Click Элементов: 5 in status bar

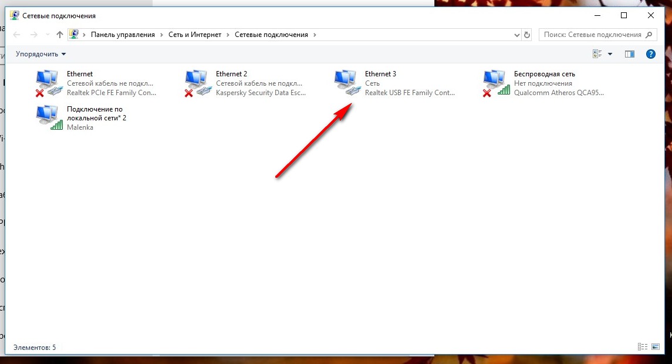[x=34, y=348]
